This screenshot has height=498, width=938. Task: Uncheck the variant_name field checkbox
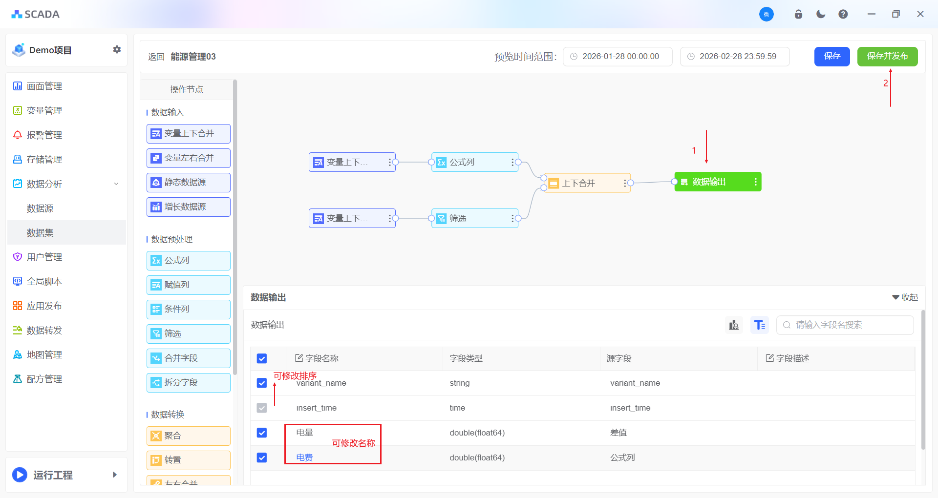[x=262, y=383]
